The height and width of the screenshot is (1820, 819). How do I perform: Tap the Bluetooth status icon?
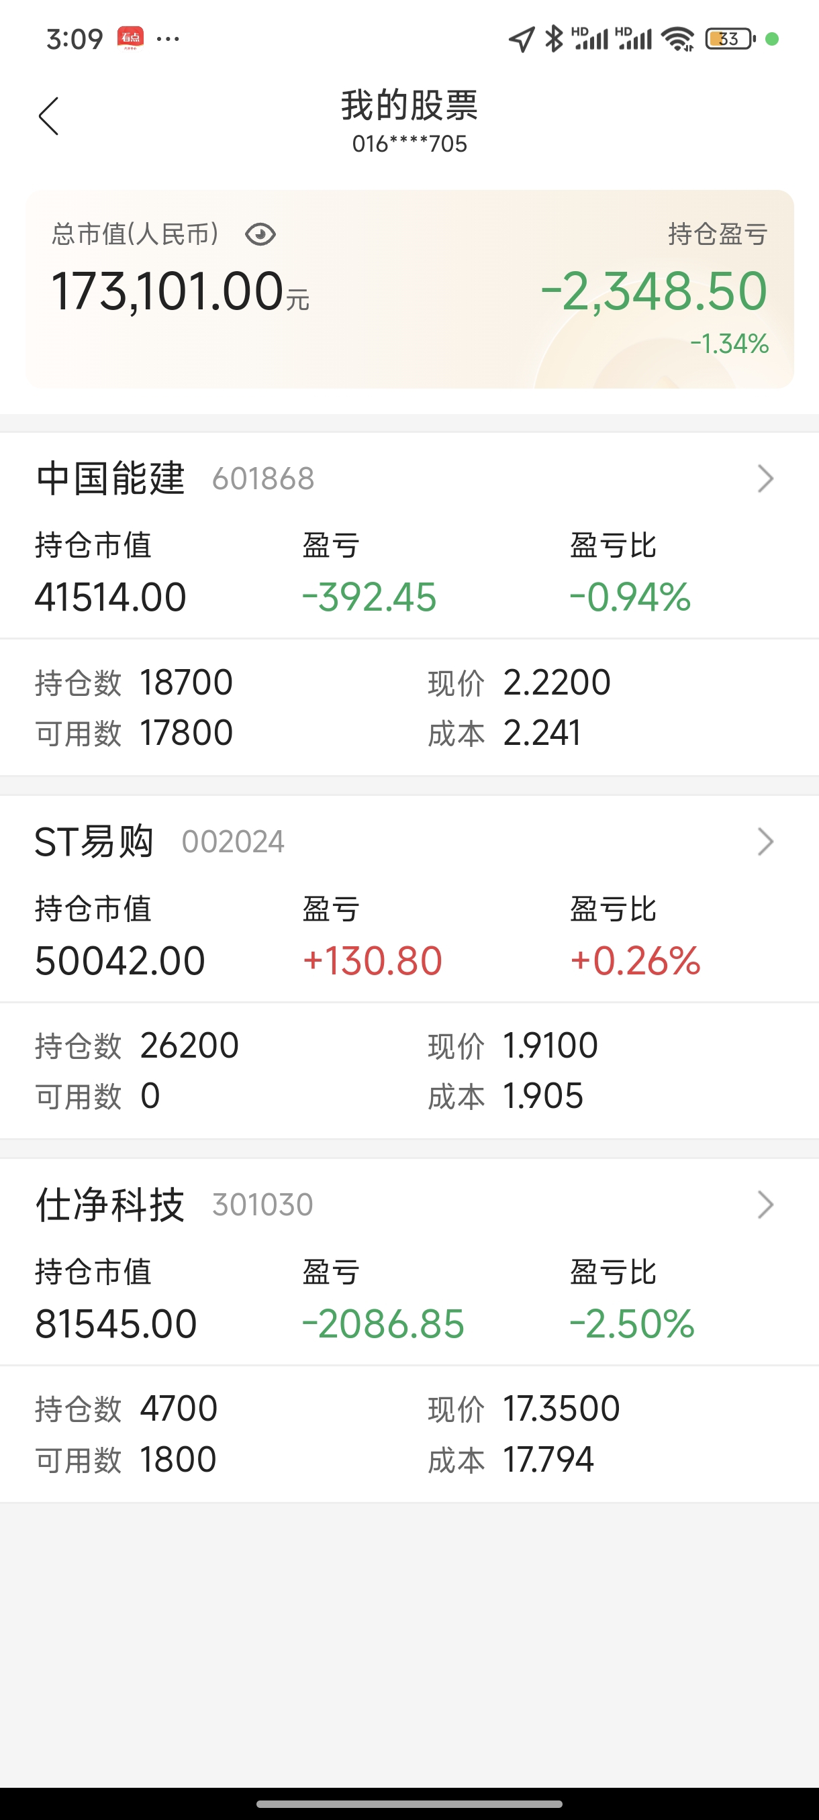554,39
